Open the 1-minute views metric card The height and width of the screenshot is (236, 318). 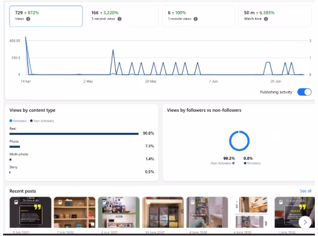tap(198, 16)
